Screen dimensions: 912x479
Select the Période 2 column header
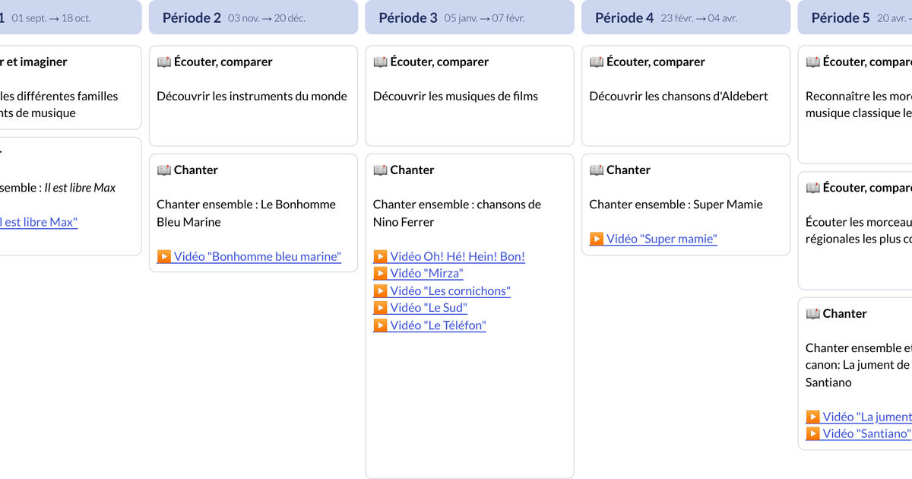[x=253, y=17]
